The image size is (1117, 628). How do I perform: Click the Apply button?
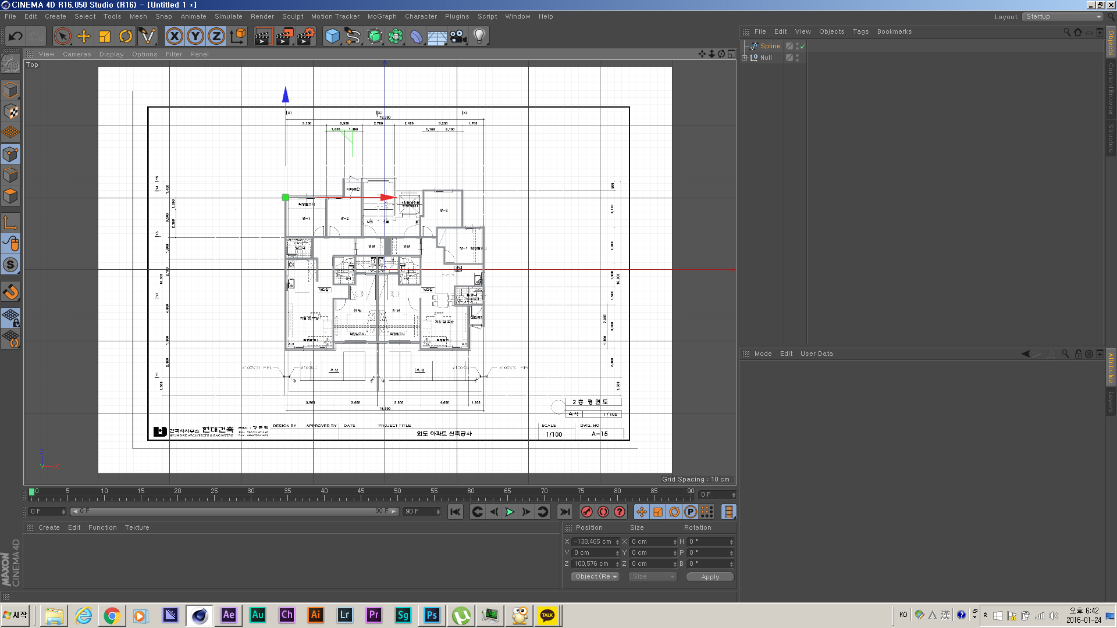click(710, 577)
